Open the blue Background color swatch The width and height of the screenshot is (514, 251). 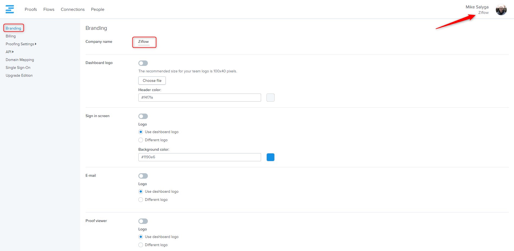coord(271,157)
